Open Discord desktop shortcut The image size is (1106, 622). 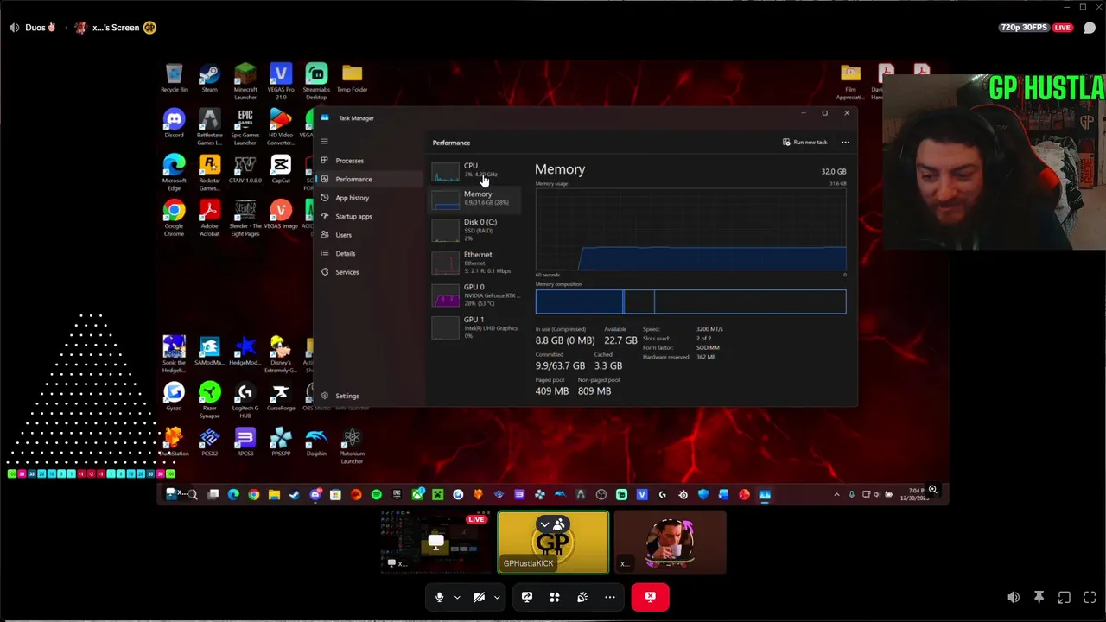pyautogui.click(x=174, y=124)
